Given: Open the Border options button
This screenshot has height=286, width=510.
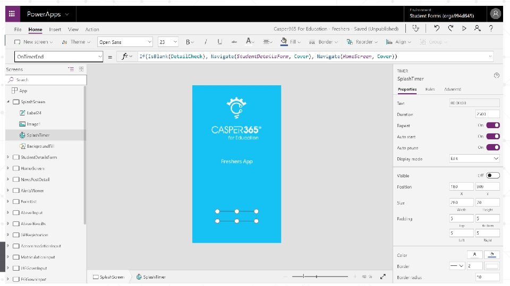Looking at the screenshot, I should coord(324,42).
